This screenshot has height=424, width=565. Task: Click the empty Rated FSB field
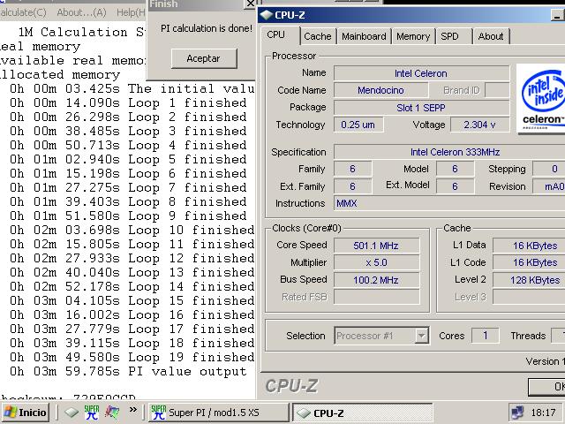click(x=377, y=297)
